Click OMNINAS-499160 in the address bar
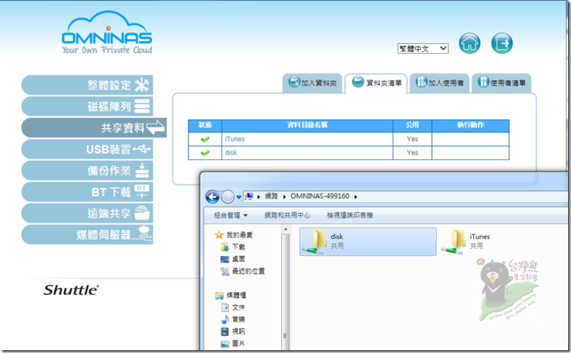 [x=320, y=196]
